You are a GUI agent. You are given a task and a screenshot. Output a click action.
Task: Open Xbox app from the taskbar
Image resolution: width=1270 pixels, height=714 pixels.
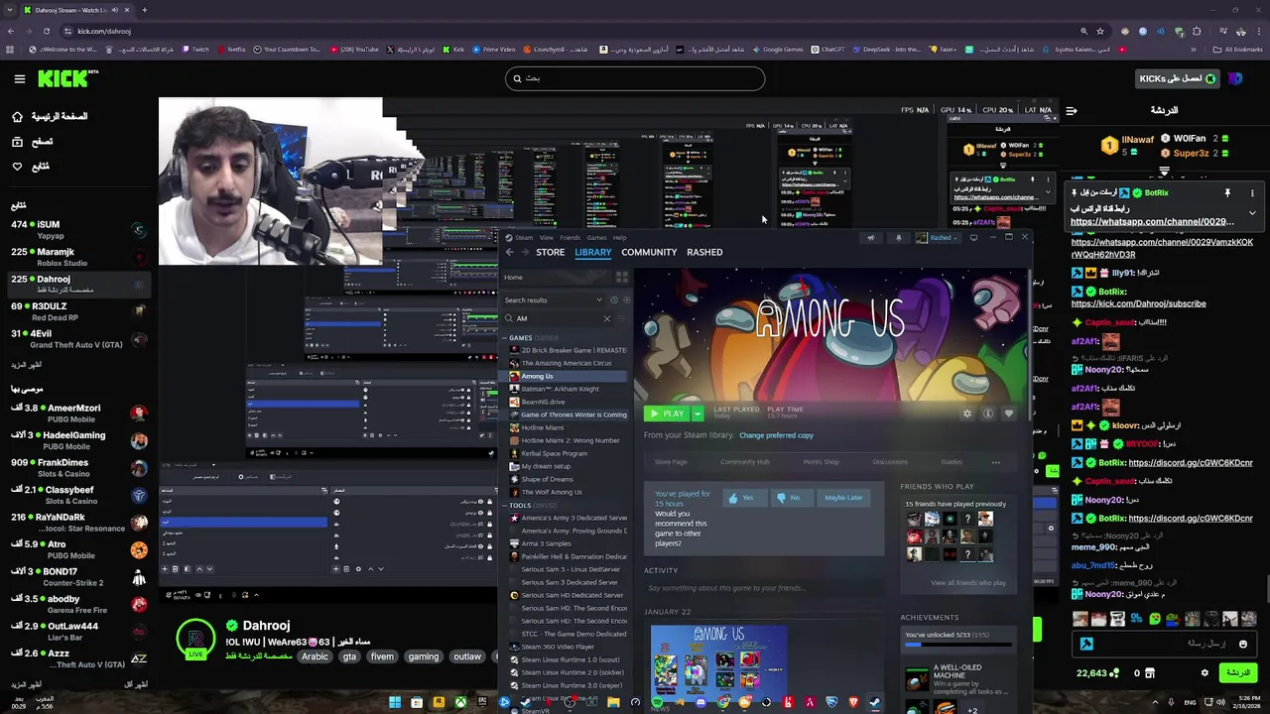click(x=460, y=703)
